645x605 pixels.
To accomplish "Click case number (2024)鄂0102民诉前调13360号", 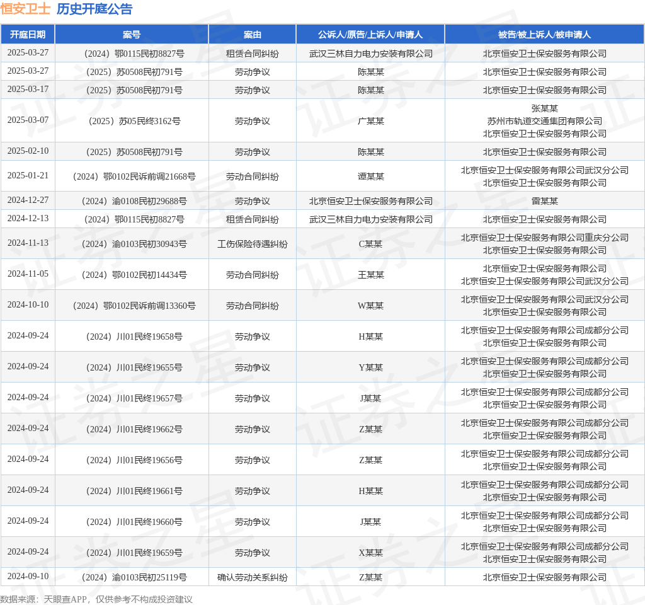I will click(x=135, y=306).
